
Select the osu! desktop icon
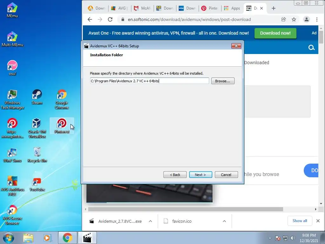pos(12,68)
